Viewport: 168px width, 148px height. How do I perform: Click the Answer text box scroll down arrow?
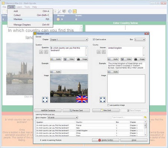point(144,55)
